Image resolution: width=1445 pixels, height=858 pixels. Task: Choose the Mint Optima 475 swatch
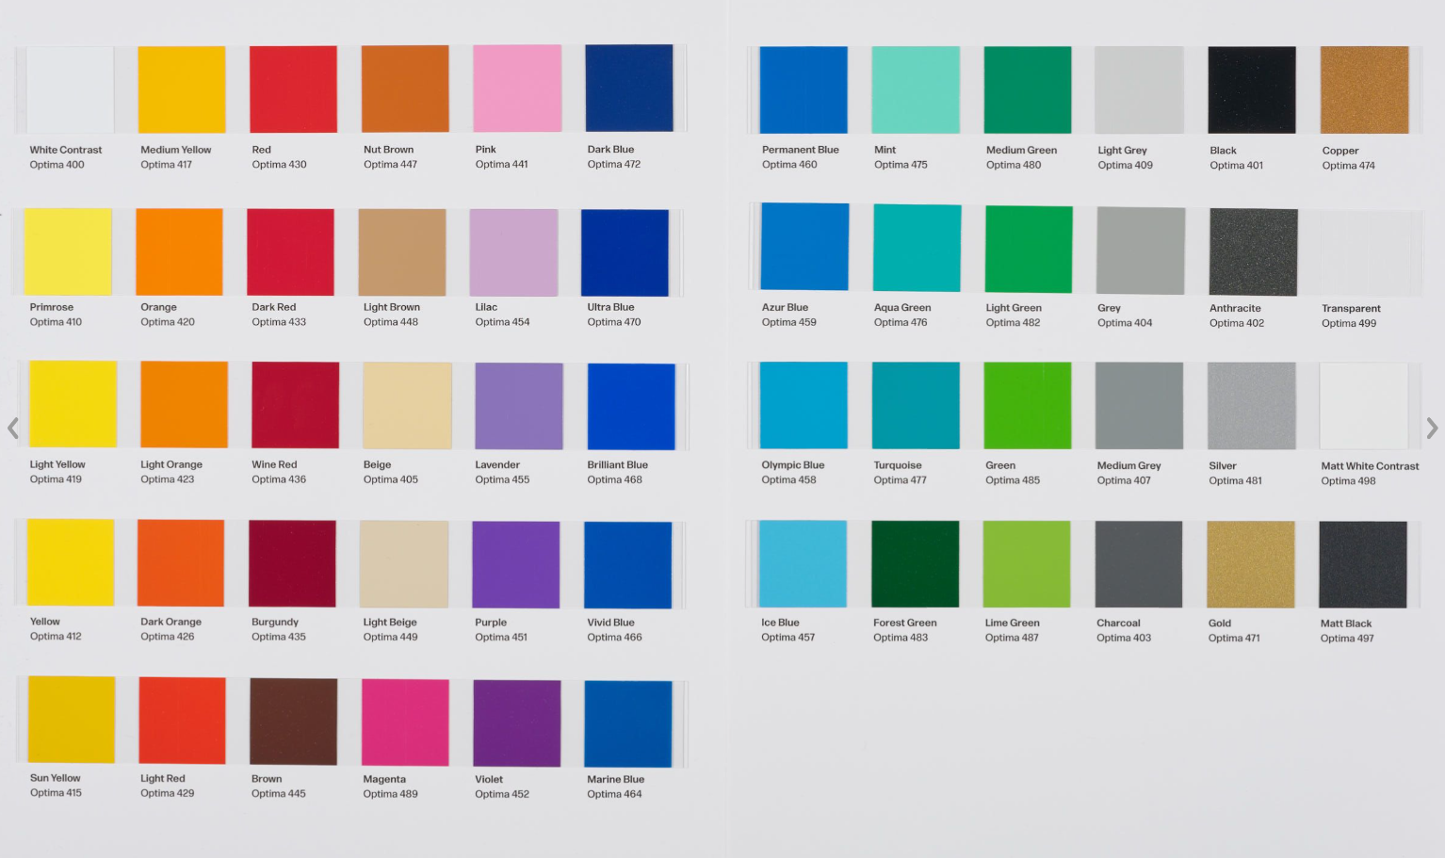click(x=916, y=89)
